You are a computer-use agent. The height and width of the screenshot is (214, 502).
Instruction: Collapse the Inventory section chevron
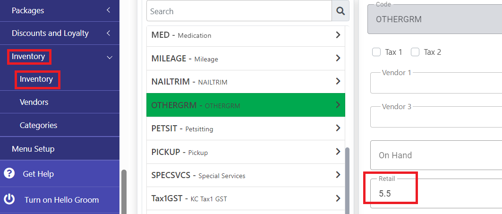[x=110, y=57]
